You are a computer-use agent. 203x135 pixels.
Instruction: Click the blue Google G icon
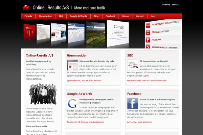coord(72,103)
